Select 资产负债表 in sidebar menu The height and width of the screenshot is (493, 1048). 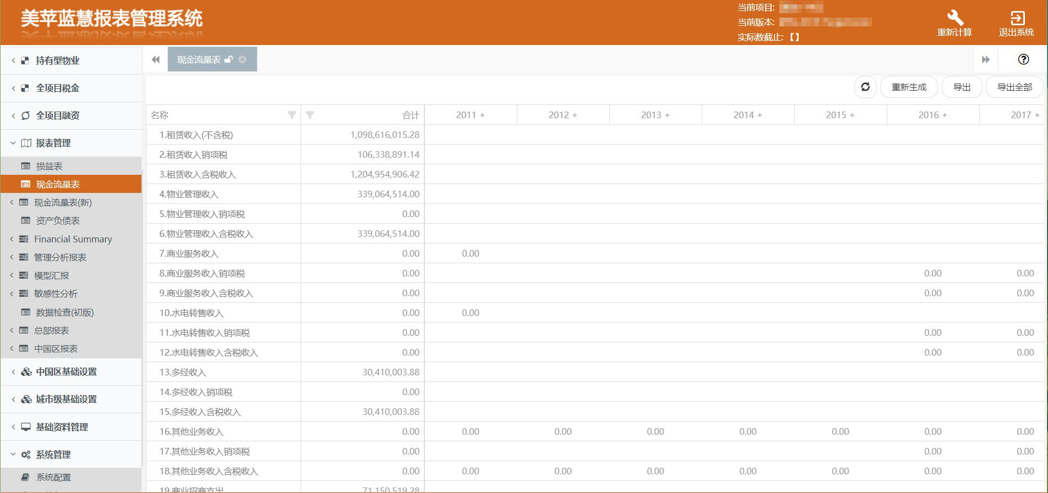[58, 220]
